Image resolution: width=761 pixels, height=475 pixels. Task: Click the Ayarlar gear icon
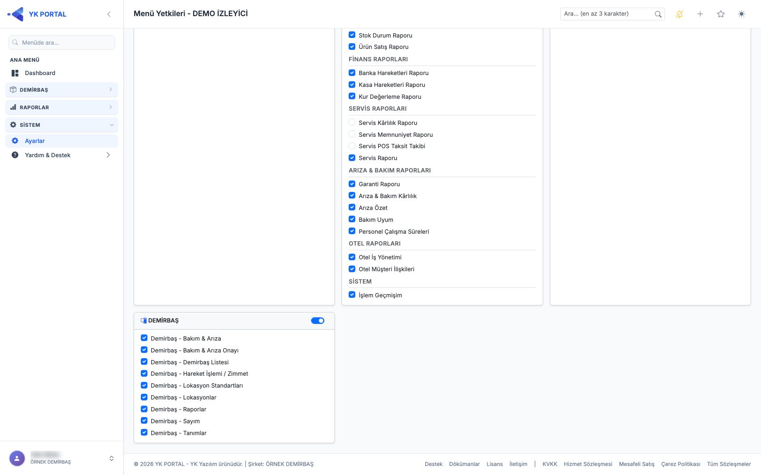(x=15, y=141)
